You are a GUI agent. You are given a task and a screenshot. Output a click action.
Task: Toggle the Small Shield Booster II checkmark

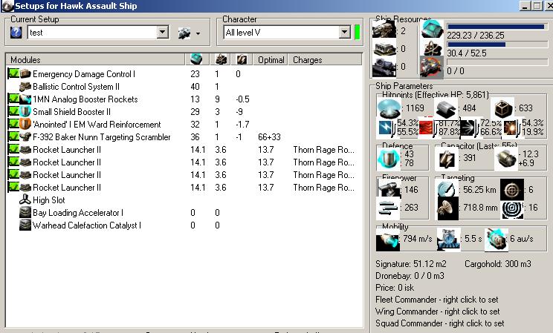[x=13, y=111]
